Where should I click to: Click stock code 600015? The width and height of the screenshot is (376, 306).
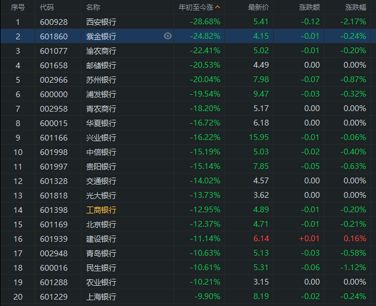[x=54, y=123]
